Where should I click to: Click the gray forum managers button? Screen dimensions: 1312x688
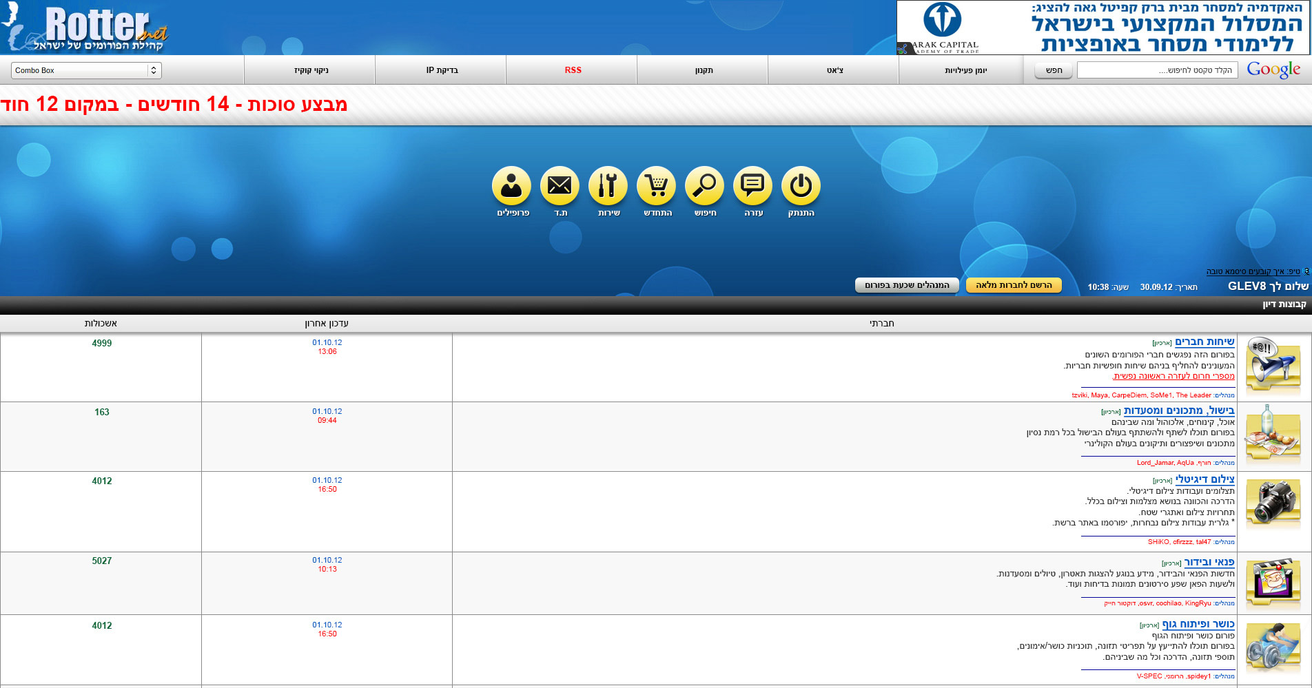pyautogui.click(x=907, y=285)
